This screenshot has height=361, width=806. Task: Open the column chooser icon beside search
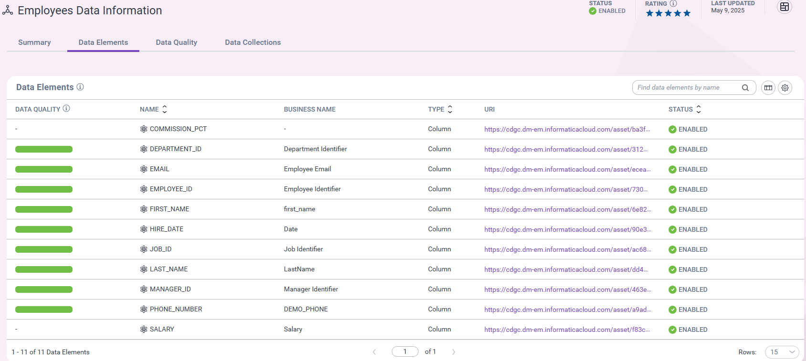pos(768,88)
